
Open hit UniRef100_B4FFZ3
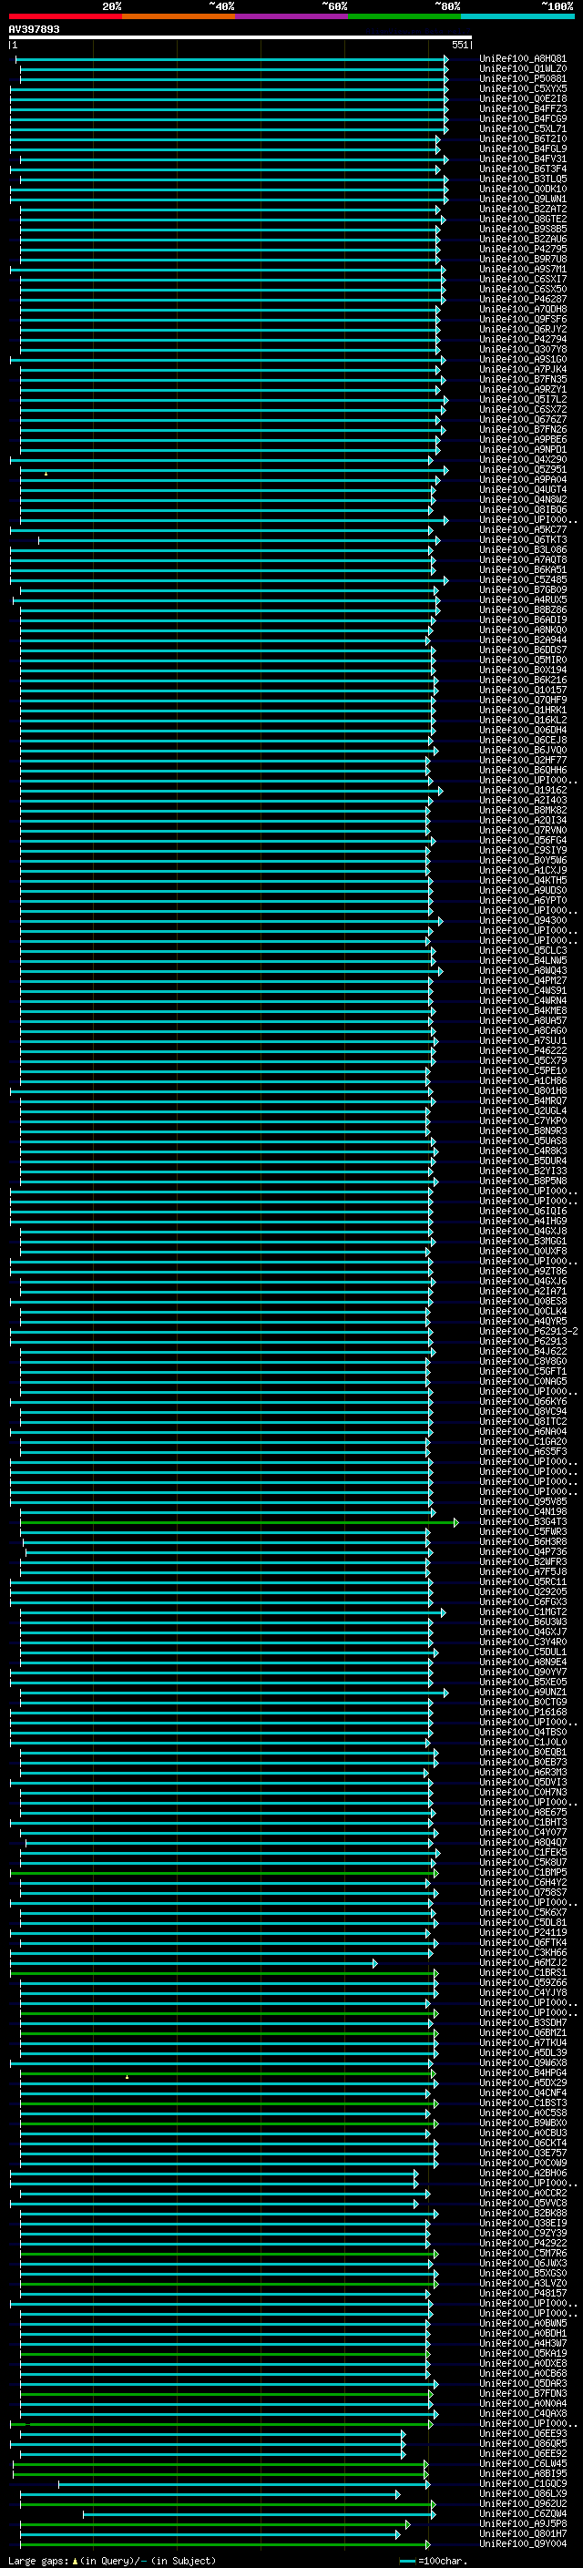pos(522,108)
